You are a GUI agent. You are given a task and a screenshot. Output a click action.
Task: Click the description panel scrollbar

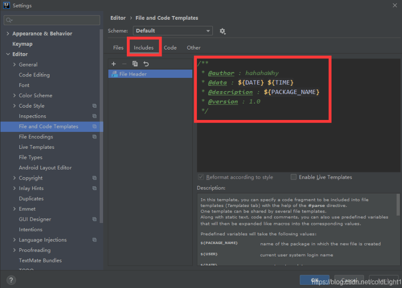398,204
